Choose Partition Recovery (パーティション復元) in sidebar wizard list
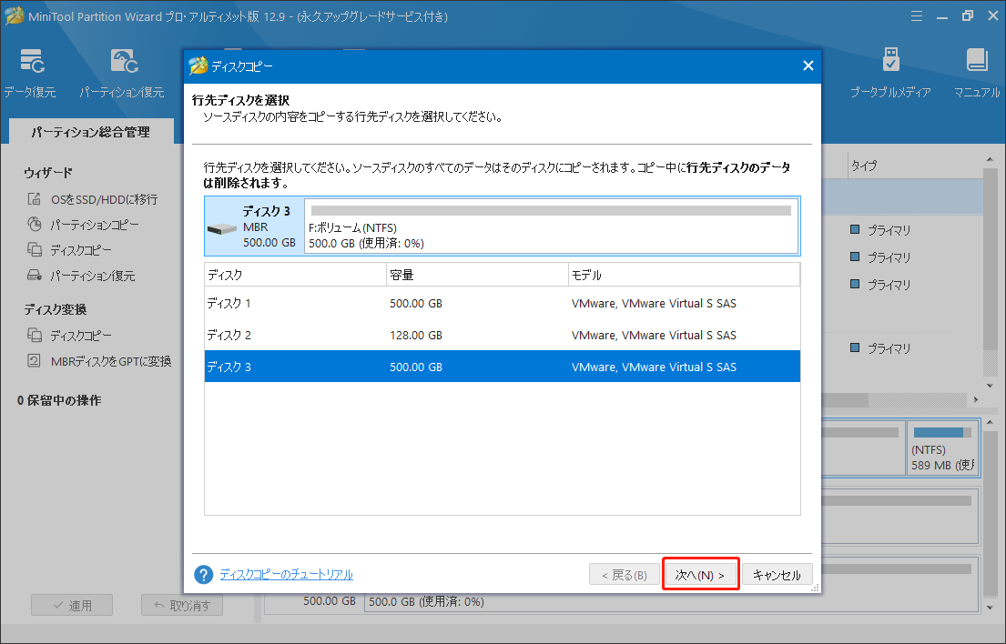1006x644 pixels. pyautogui.click(x=81, y=276)
